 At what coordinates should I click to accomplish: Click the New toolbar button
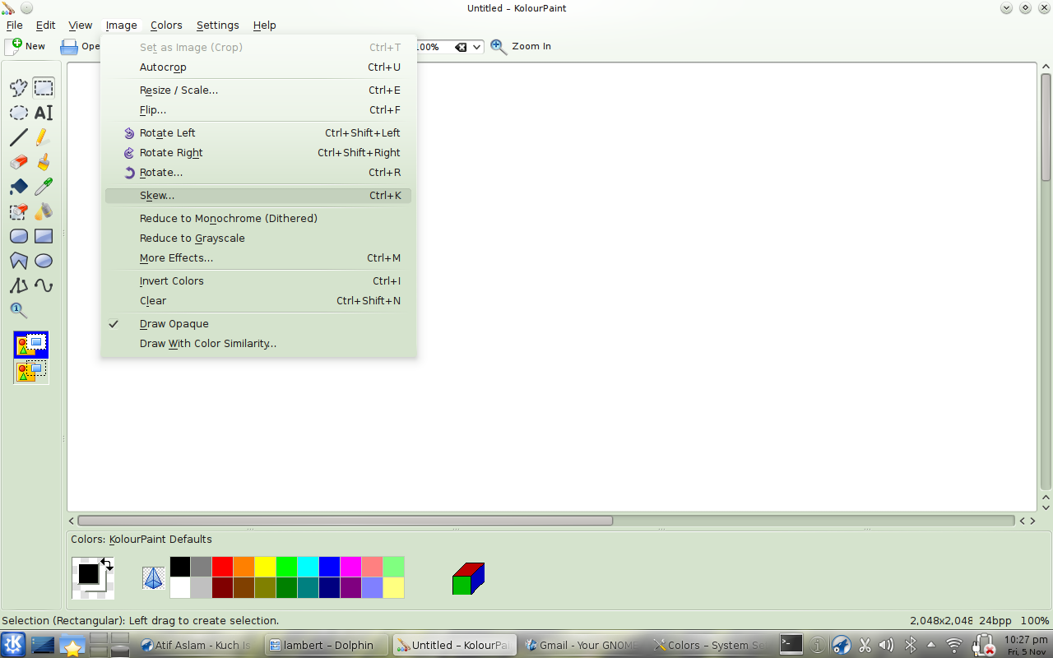(x=25, y=46)
